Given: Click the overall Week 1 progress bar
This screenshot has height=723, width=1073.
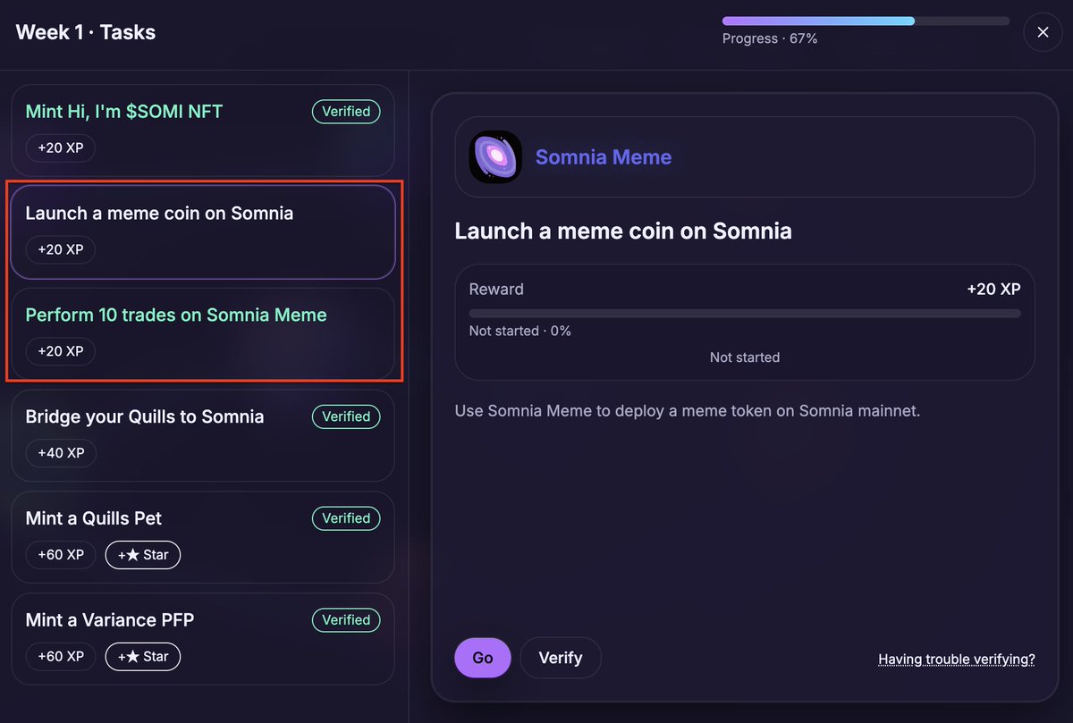Looking at the screenshot, I should coord(866,21).
